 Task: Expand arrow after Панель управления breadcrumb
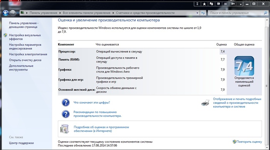(x=60, y=13)
